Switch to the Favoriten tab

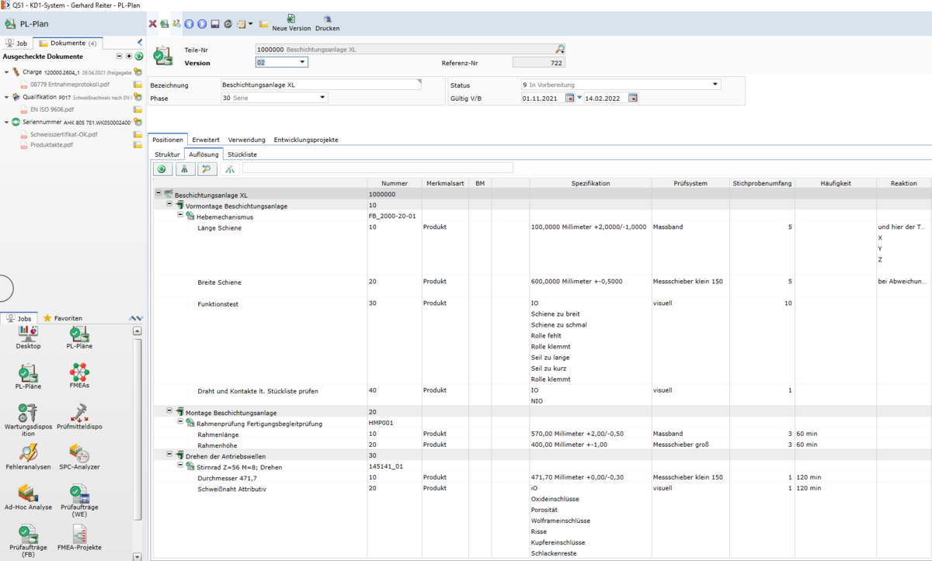pyautogui.click(x=64, y=318)
